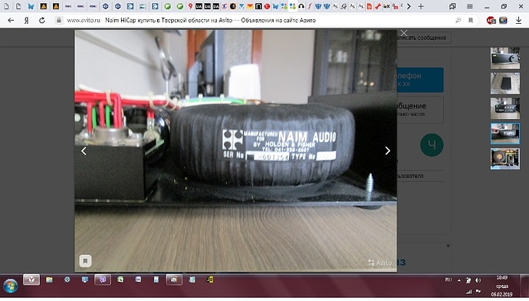Open Yandex home via the Я button

(26, 20)
